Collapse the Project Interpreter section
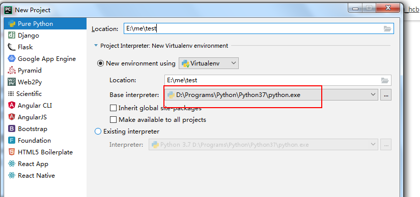Viewport: 420px width, 197px height. coord(96,46)
